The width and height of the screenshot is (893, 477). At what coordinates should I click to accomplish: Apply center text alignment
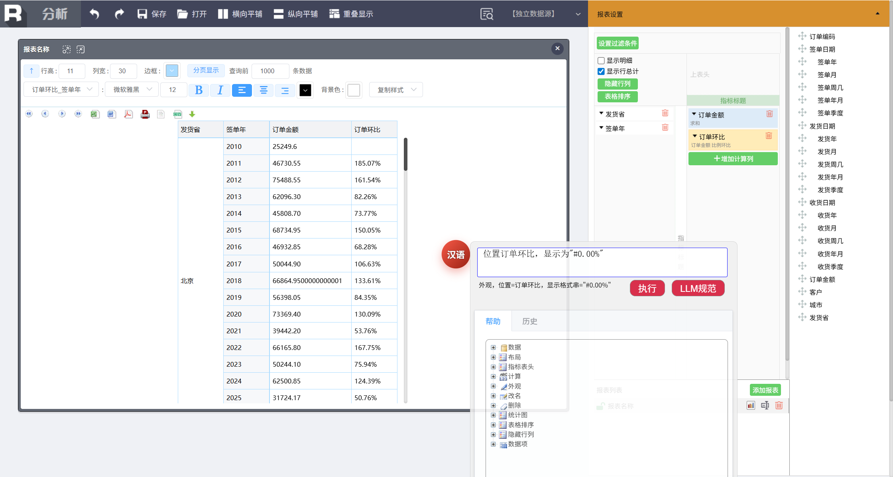coord(264,90)
